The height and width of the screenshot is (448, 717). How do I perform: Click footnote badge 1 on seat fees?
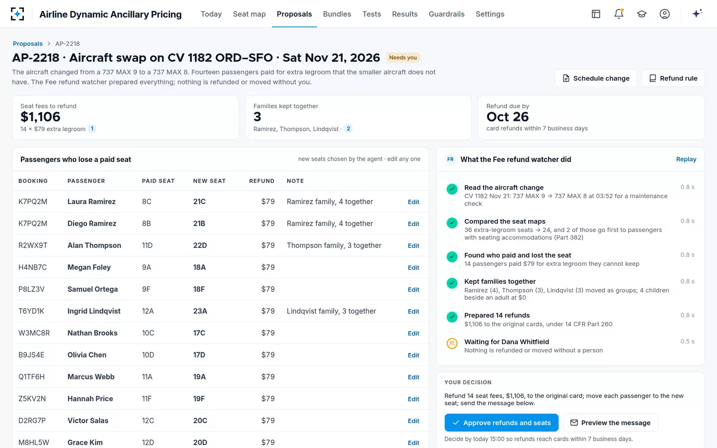pyautogui.click(x=92, y=128)
